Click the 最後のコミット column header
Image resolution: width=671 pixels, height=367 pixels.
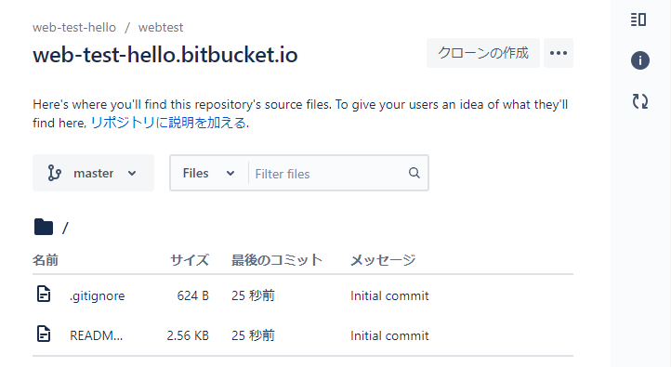(276, 260)
